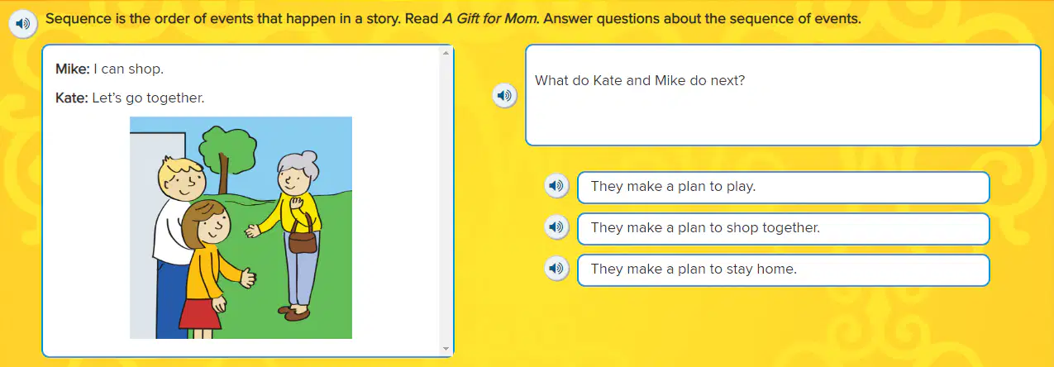The width and height of the screenshot is (1054, 367).
Task: Click the brown purse in the illustration
Action: tap(302, 238)
